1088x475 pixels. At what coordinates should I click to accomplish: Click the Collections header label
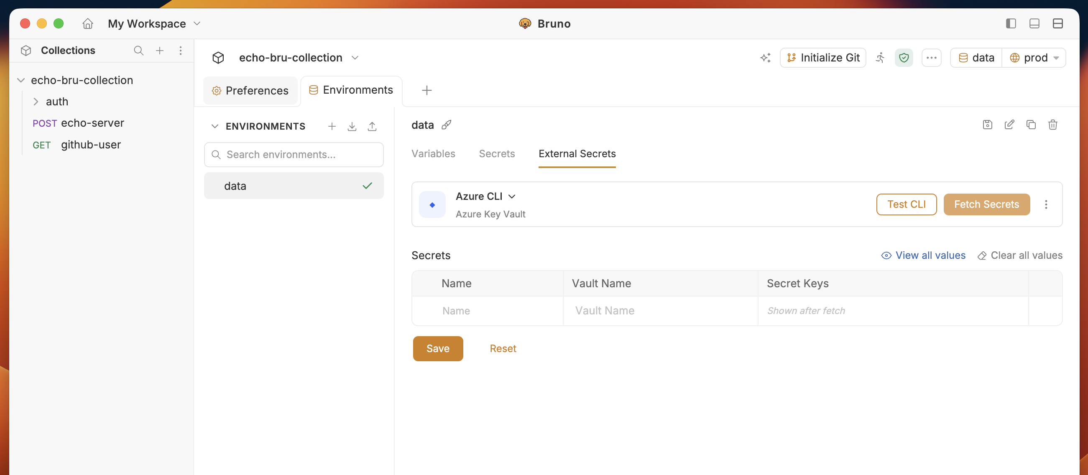(68, 51)
